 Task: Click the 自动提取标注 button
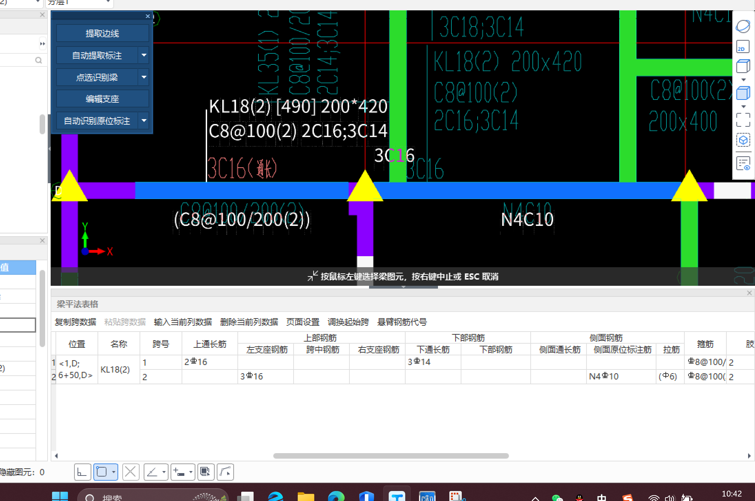97,55
